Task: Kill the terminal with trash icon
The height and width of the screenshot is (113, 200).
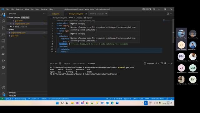Action: (165, 63)
